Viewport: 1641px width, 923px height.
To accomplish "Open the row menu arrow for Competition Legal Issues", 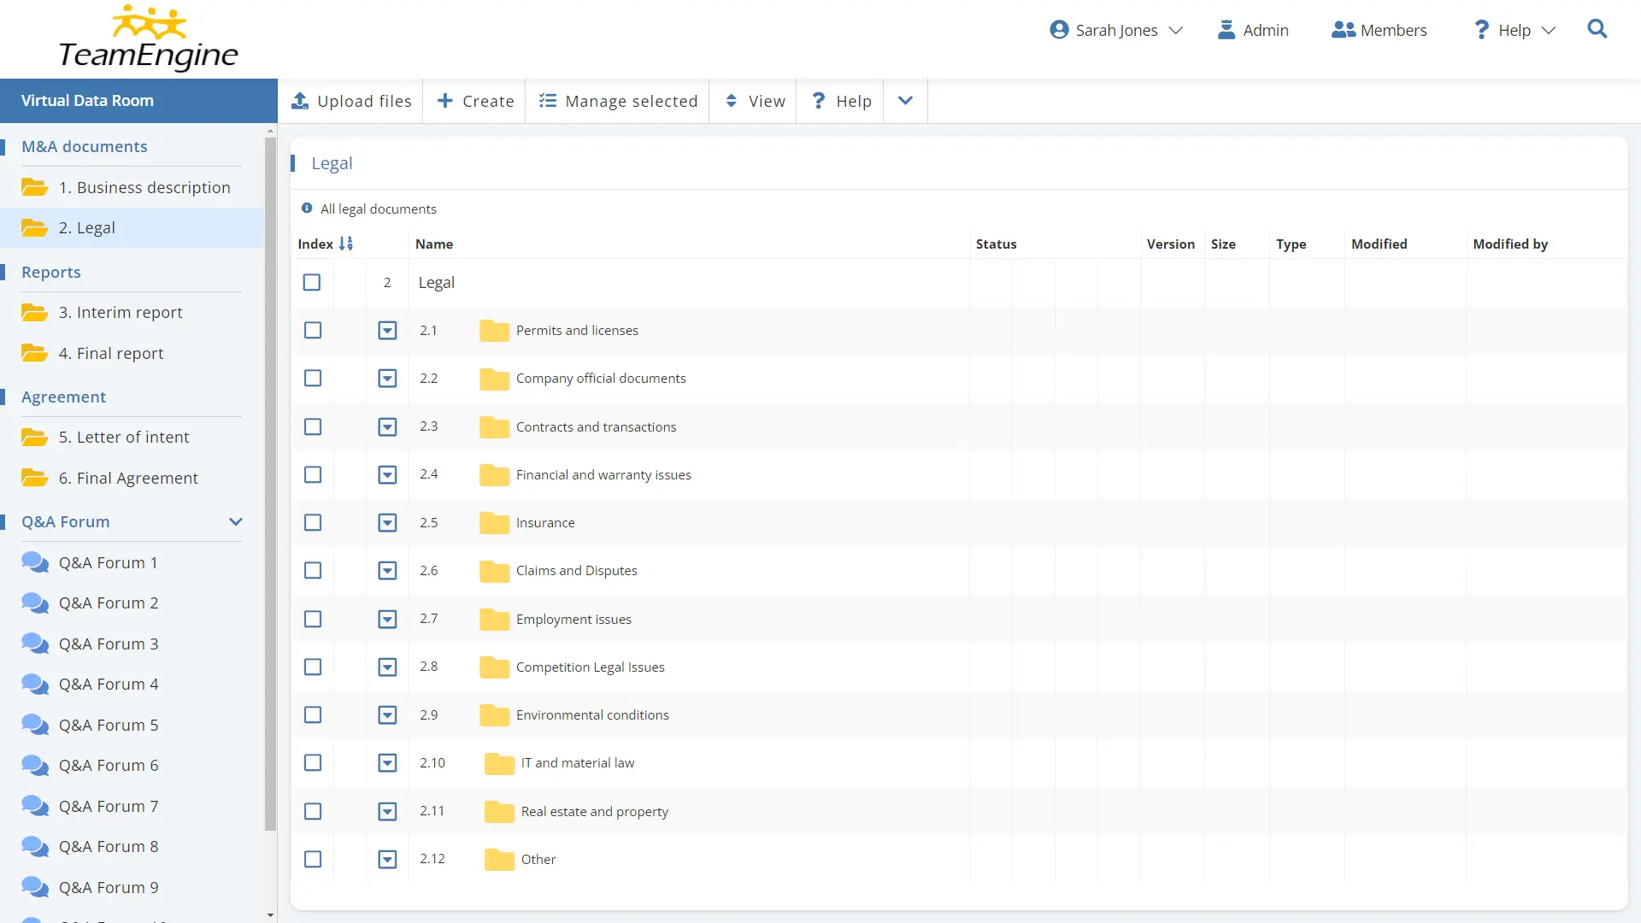I will point(387,667).
